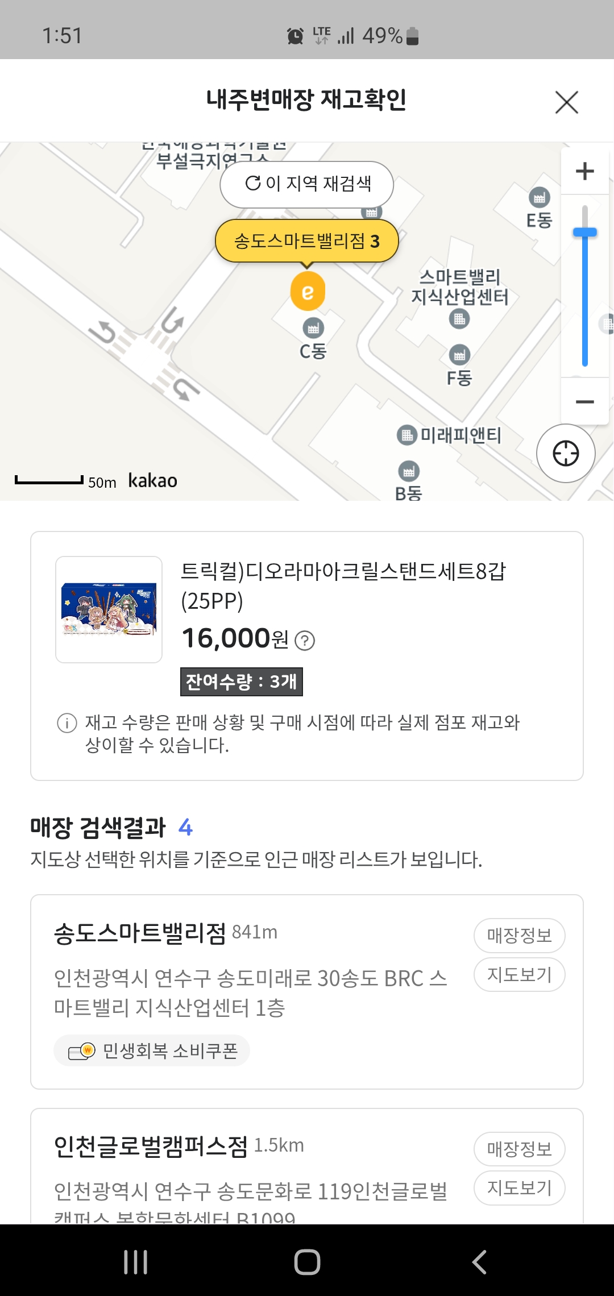The height and width of the screenshot is (1296, 614).
Task: Tap 지도보기 for 송도스마트밸리점
Action: click(519, 974)
